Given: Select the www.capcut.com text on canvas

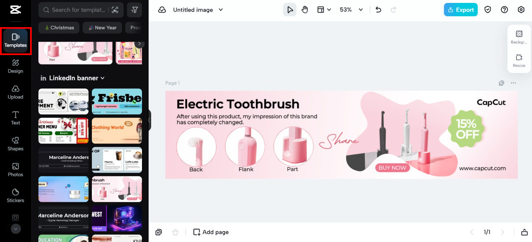Looking at the screenshot, I should (x=482, y=168).
